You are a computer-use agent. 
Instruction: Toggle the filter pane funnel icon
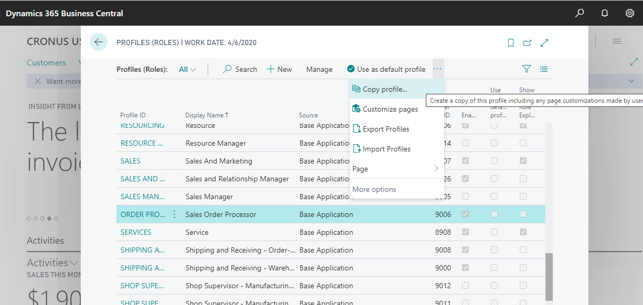pyautogui.click(x=527, y=69)
